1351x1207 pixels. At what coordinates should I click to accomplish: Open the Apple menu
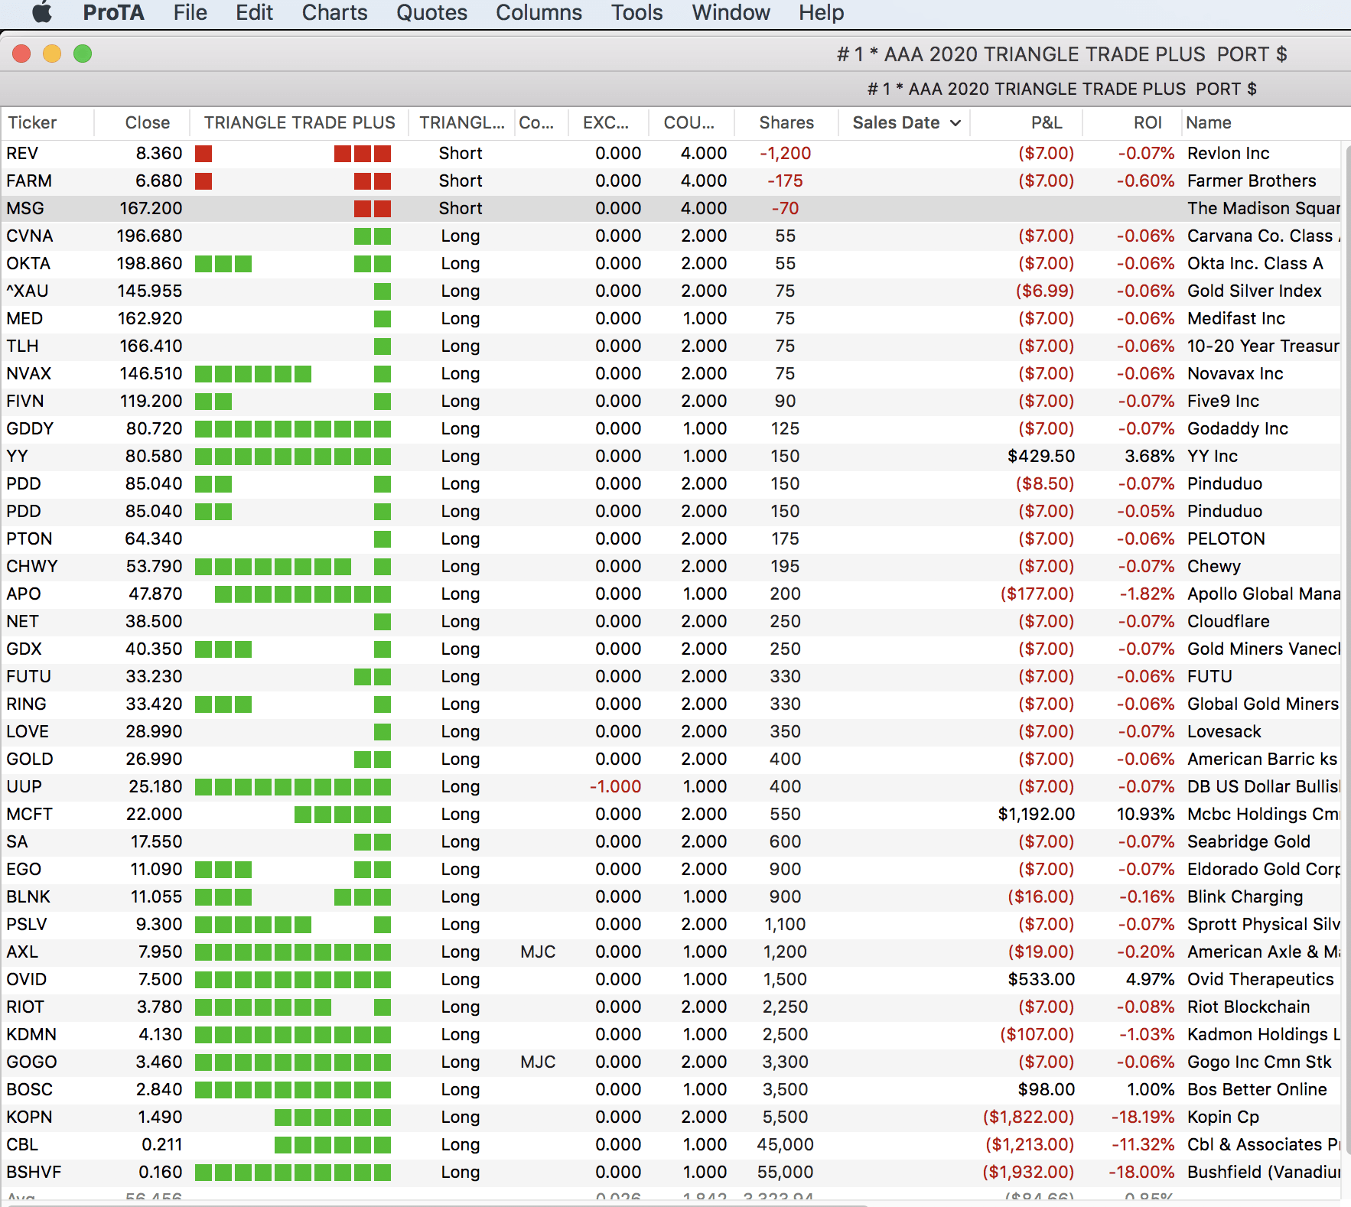coord(42,12)
